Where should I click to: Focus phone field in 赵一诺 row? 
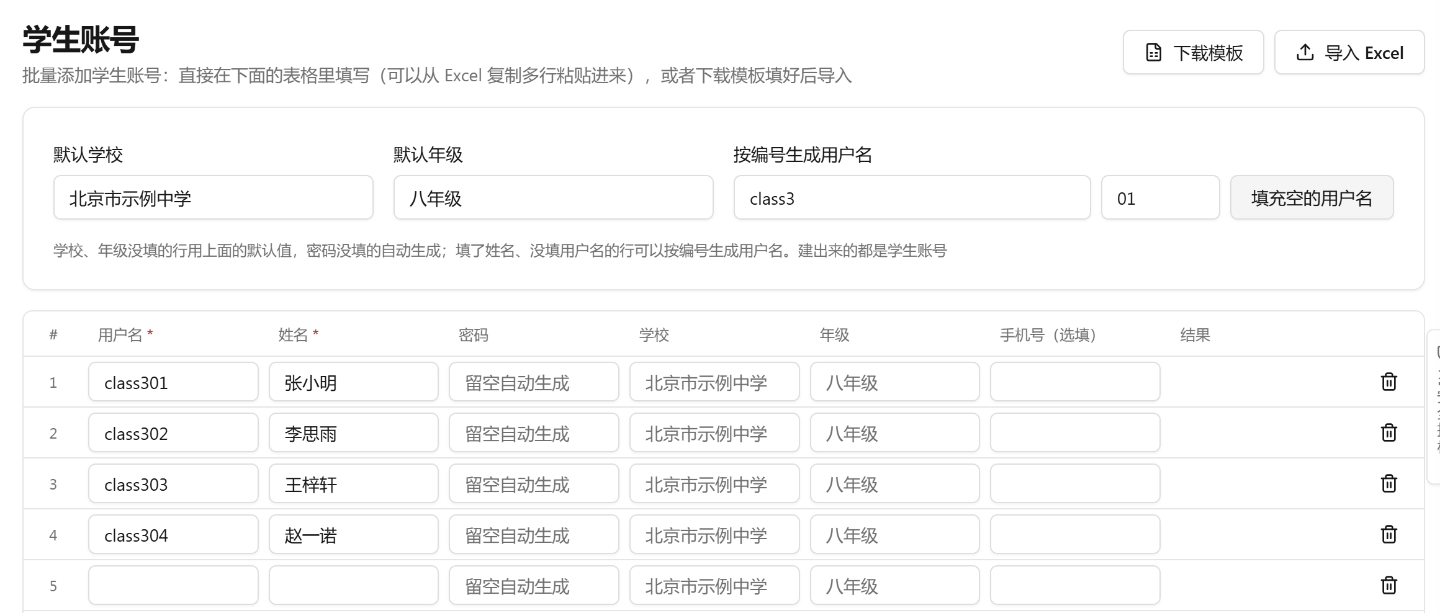(x=1075, y=534)
